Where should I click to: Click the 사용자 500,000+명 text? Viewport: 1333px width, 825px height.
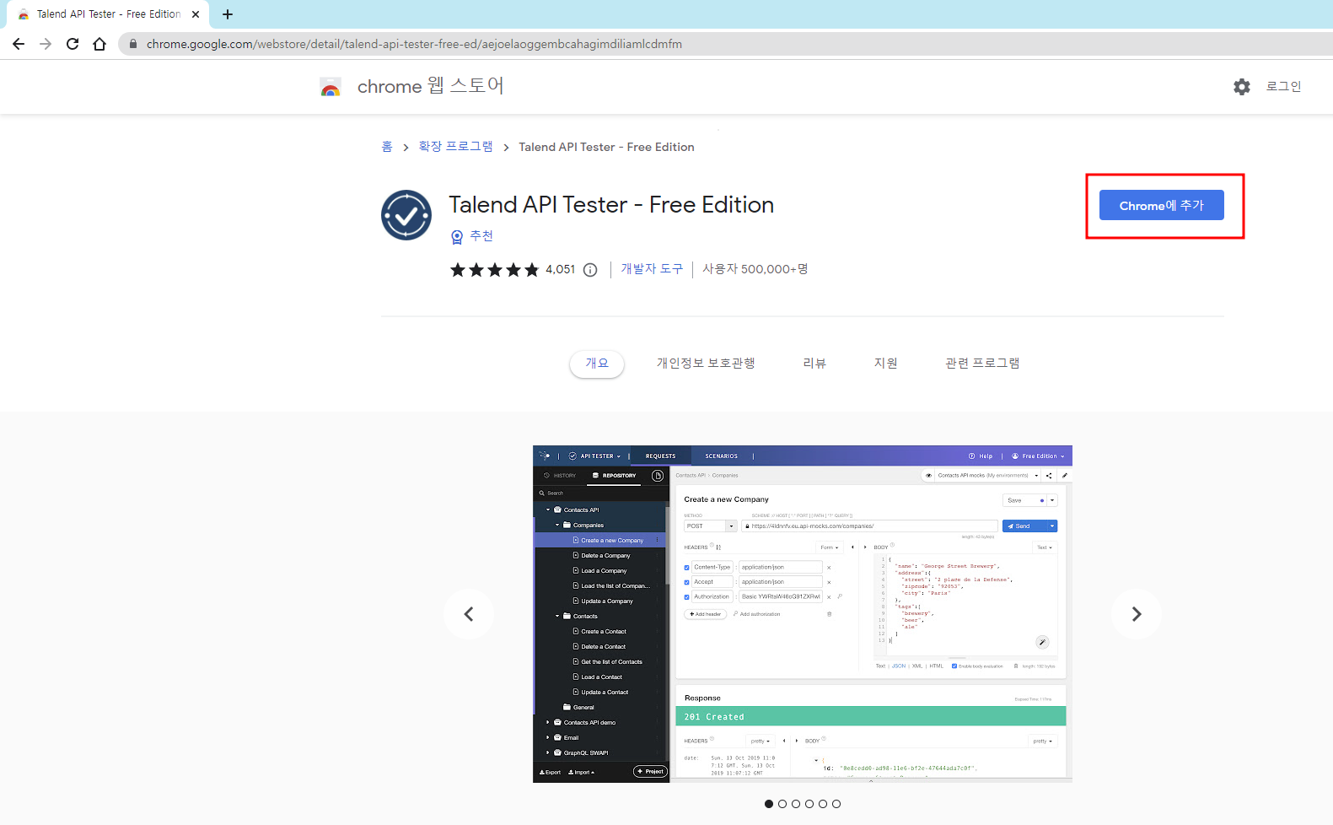pos(755,269)
